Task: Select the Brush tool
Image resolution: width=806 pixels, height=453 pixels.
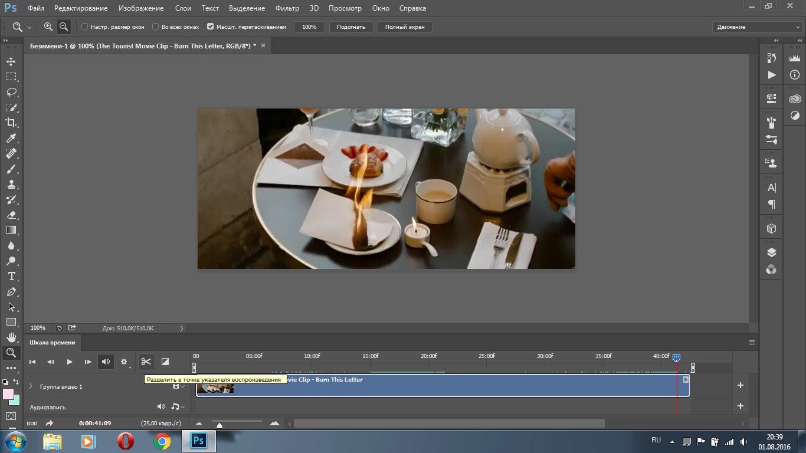Action: 11,169
